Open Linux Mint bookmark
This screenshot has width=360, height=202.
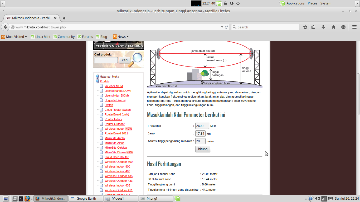(x=40, y=37)
